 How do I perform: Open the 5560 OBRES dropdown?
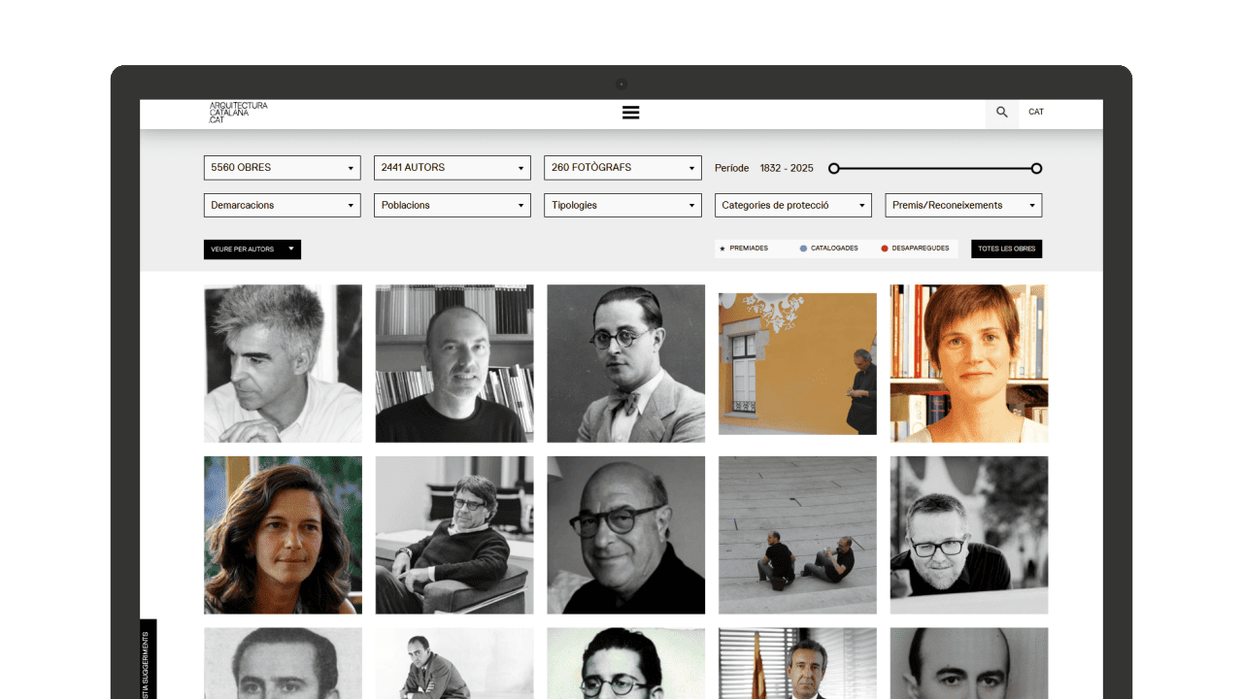[x=283, y=168]
